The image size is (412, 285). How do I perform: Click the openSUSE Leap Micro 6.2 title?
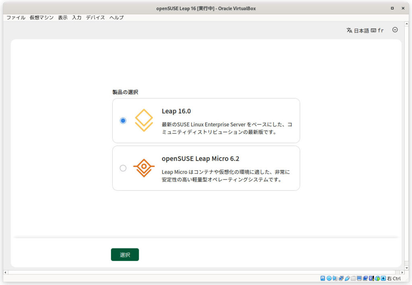(x=200, y=159)
